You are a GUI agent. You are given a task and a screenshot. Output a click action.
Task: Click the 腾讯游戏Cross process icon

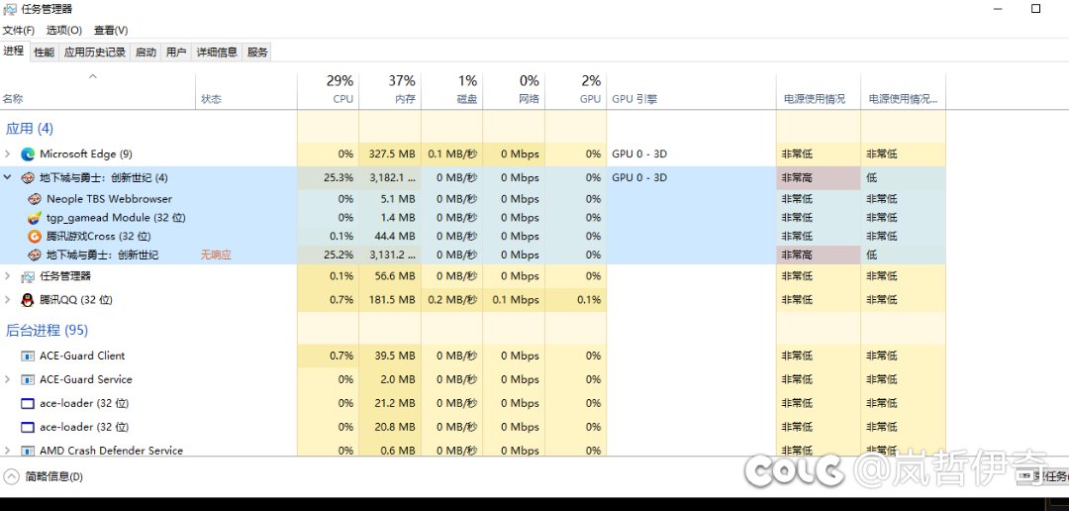pyautogui.click(x=35, y=237)
